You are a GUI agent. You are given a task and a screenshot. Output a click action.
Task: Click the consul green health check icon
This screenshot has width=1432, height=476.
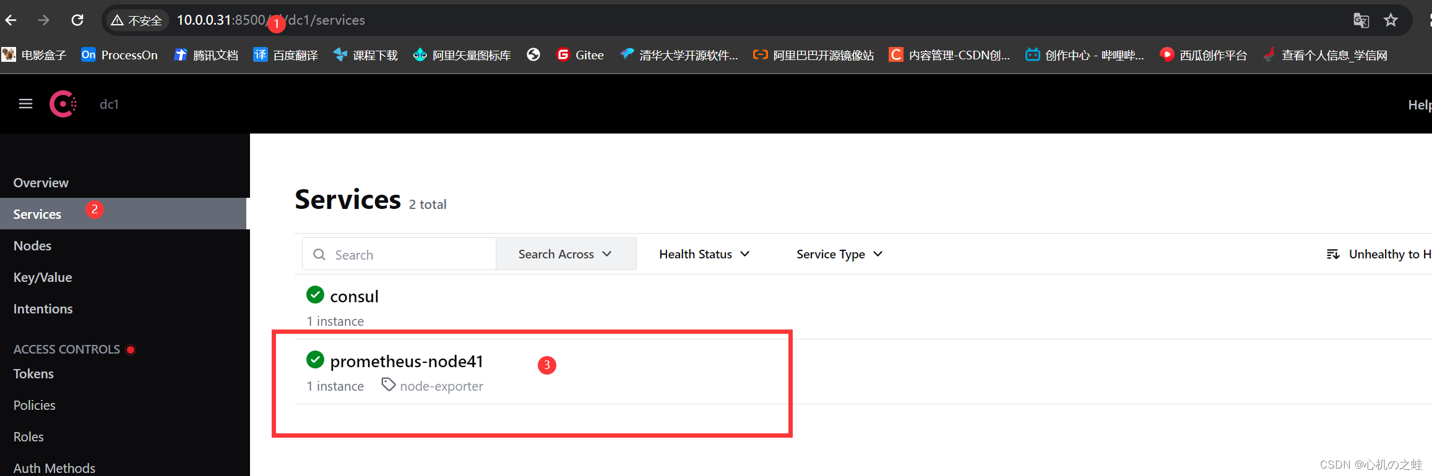point(315,295)
